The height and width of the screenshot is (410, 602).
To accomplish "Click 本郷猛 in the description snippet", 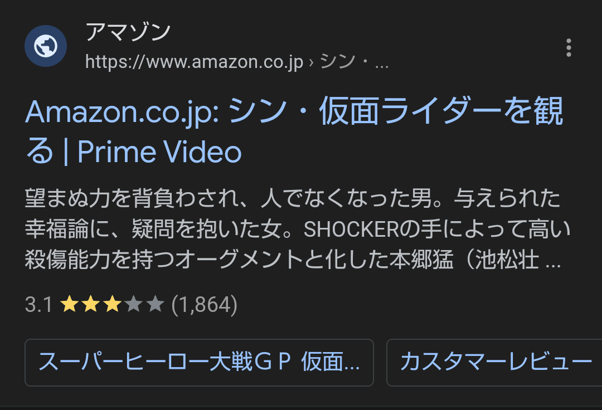I will tap(421, 260).
